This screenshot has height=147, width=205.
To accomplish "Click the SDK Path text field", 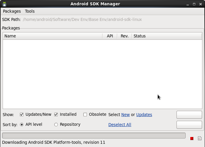I will click(82, 19).
